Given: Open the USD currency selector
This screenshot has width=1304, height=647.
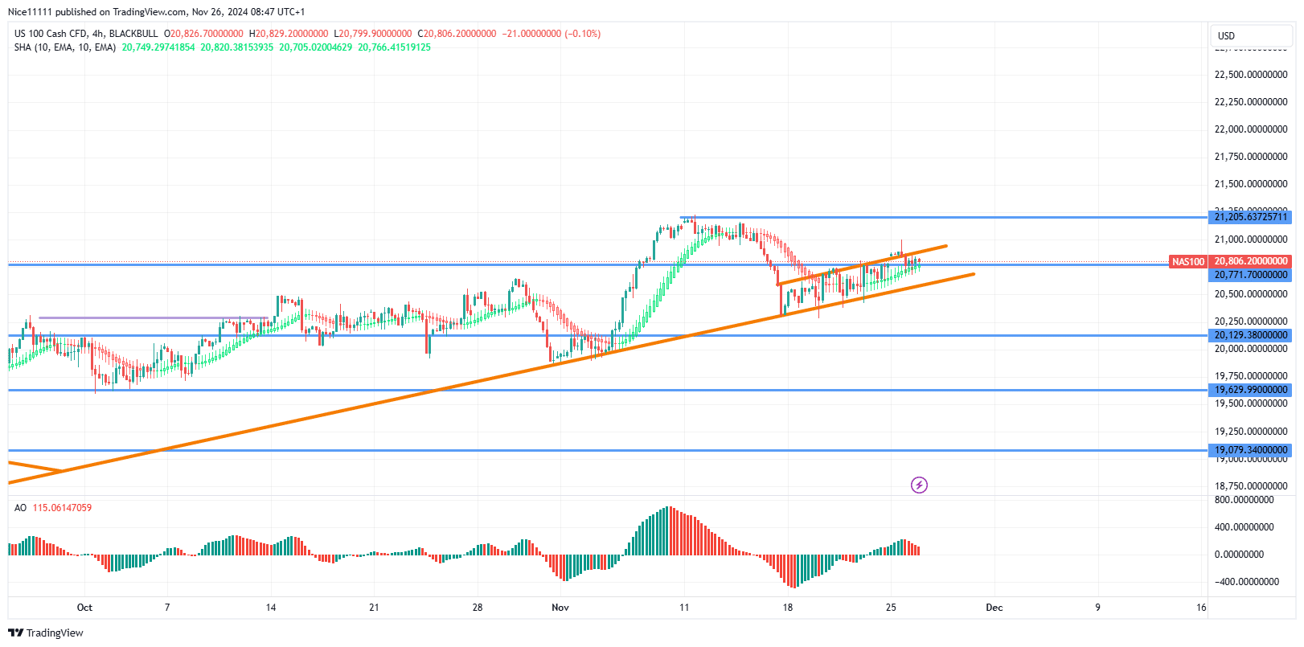Looking at the screenshot, I should click(x=1252, y=35).
